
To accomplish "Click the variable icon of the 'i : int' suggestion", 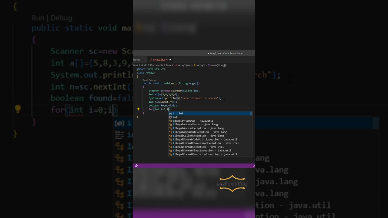I will click(x=170, y=113).
